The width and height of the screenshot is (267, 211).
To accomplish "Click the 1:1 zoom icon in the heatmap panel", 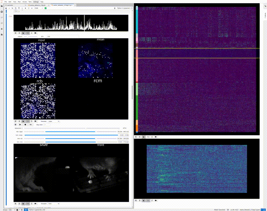I will pyautogui.click(x=148, y=137).
